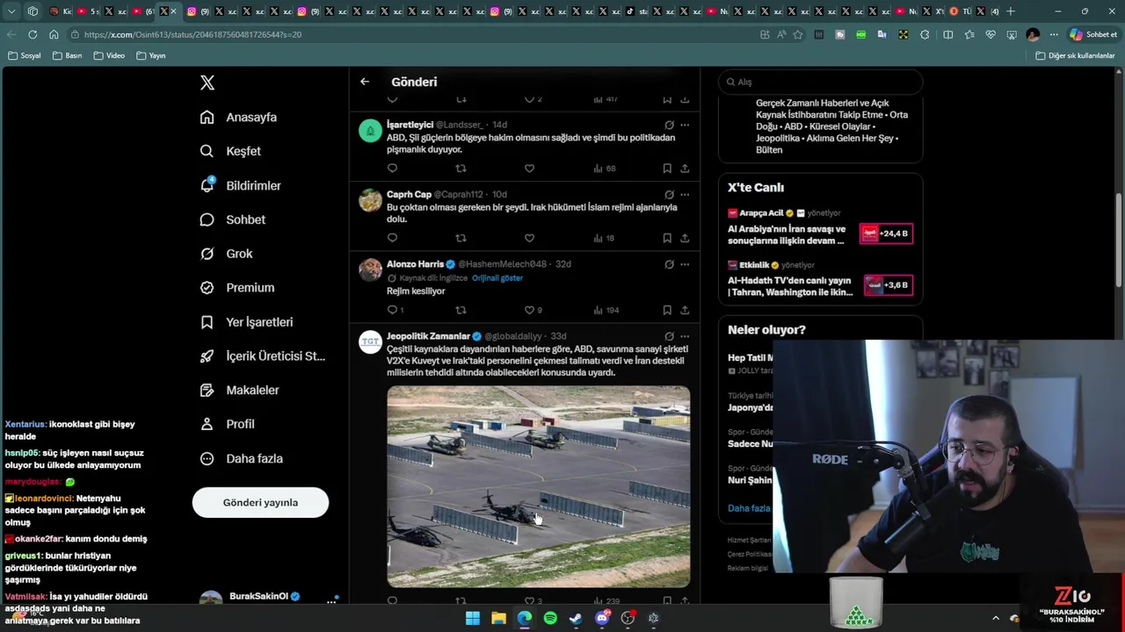Open more options on İşaretleyici post
The width and height of the screenshot is (1125, 632).
(685, 125)
